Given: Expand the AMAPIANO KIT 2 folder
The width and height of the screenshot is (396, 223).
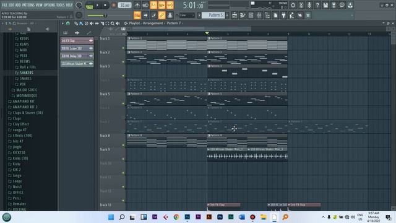Looking at the screenshot, I should (25, 107).
